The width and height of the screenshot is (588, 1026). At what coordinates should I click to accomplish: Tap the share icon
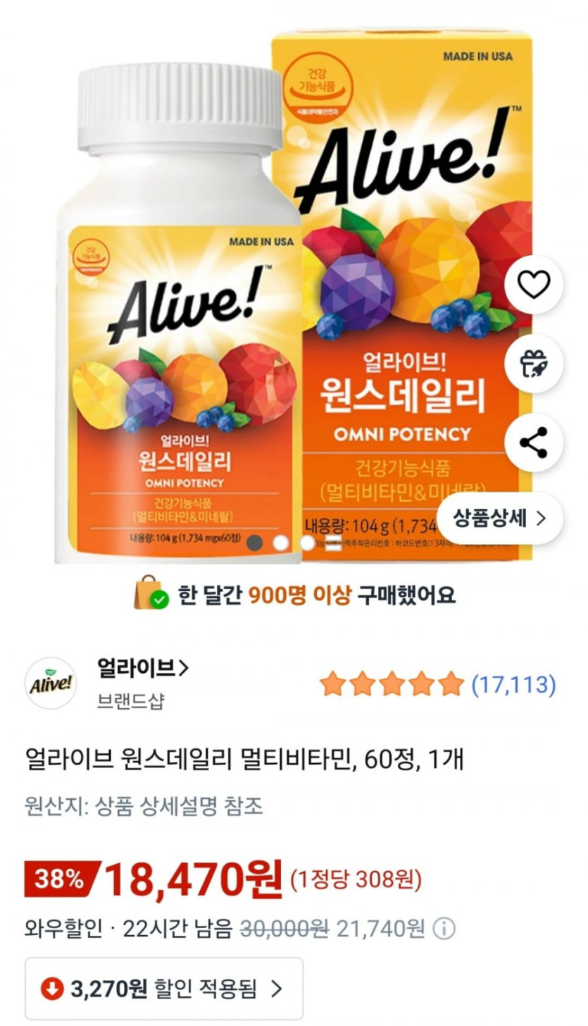click(x=534, y=443)
